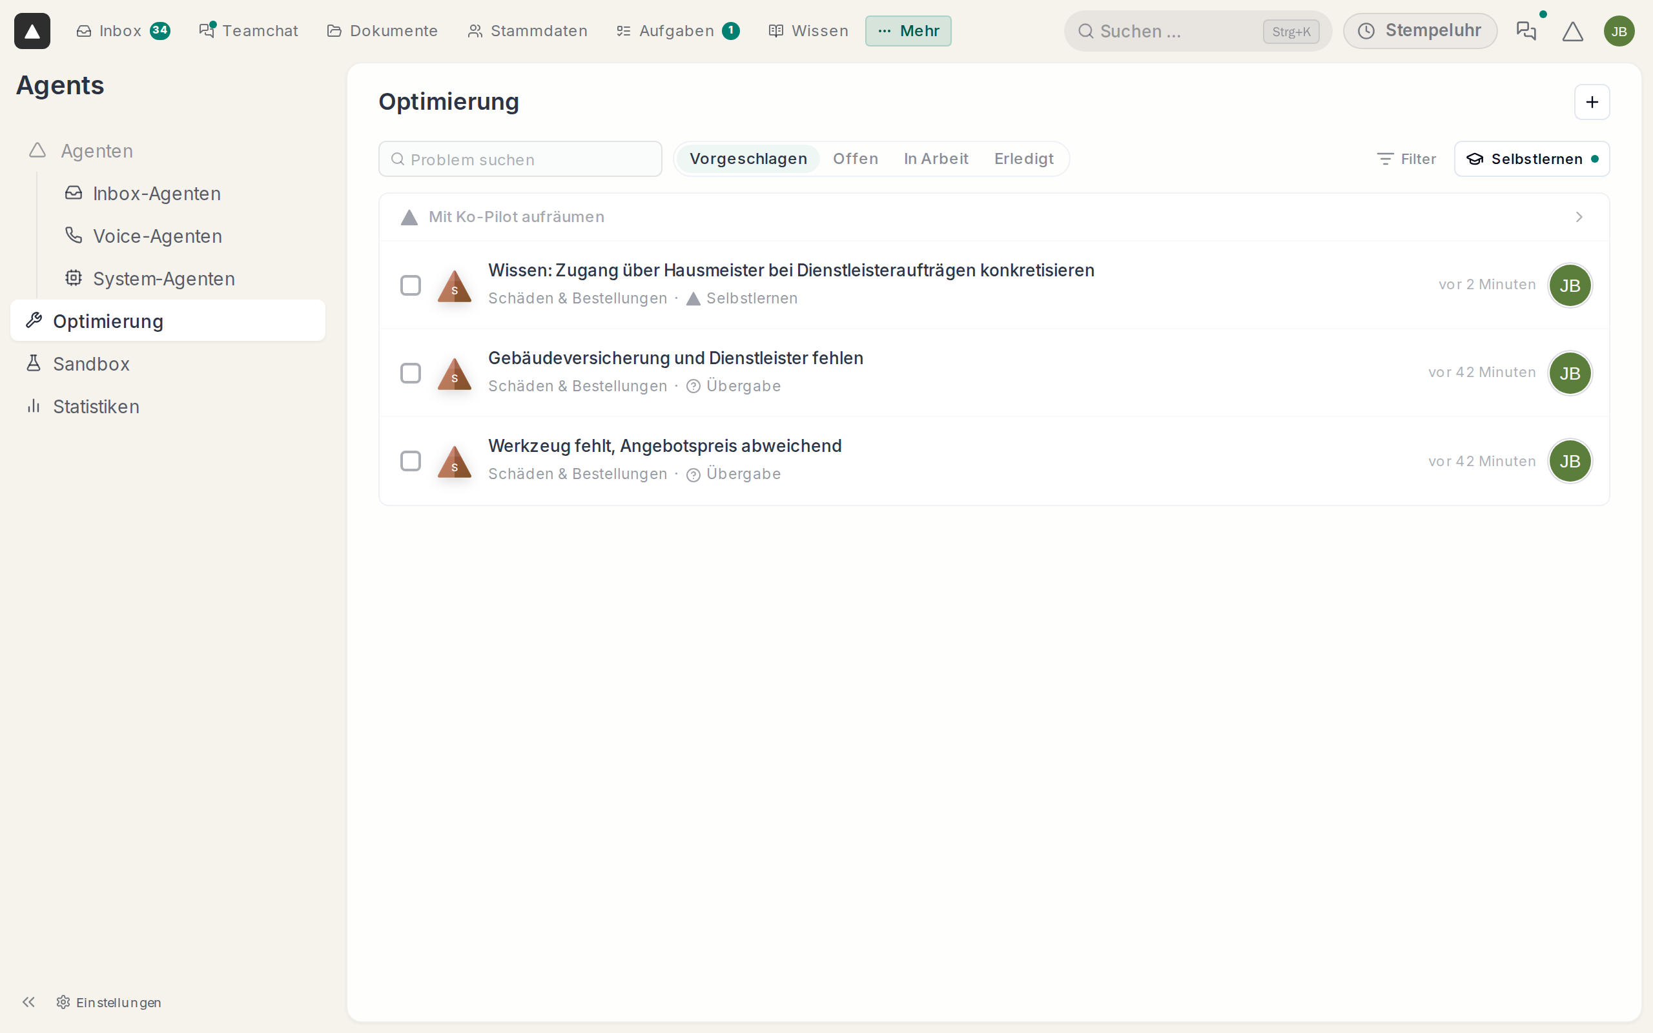Open Einstellungen settings
Viewport: 1653px width, 1033px height.
[x=109, y=1002]
